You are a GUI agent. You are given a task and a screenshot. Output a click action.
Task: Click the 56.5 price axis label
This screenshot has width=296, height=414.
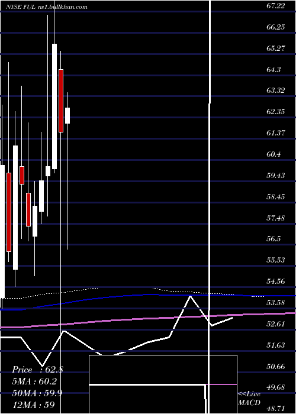pyautogui.click(x=274, y=239)
